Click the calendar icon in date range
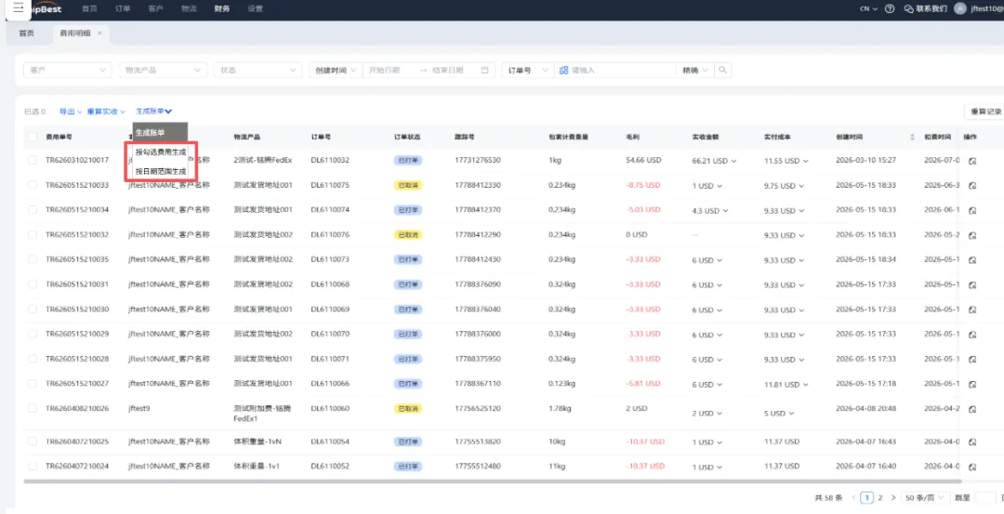The width and height of the screenshot is (1004, 514). tap(484, 71)
